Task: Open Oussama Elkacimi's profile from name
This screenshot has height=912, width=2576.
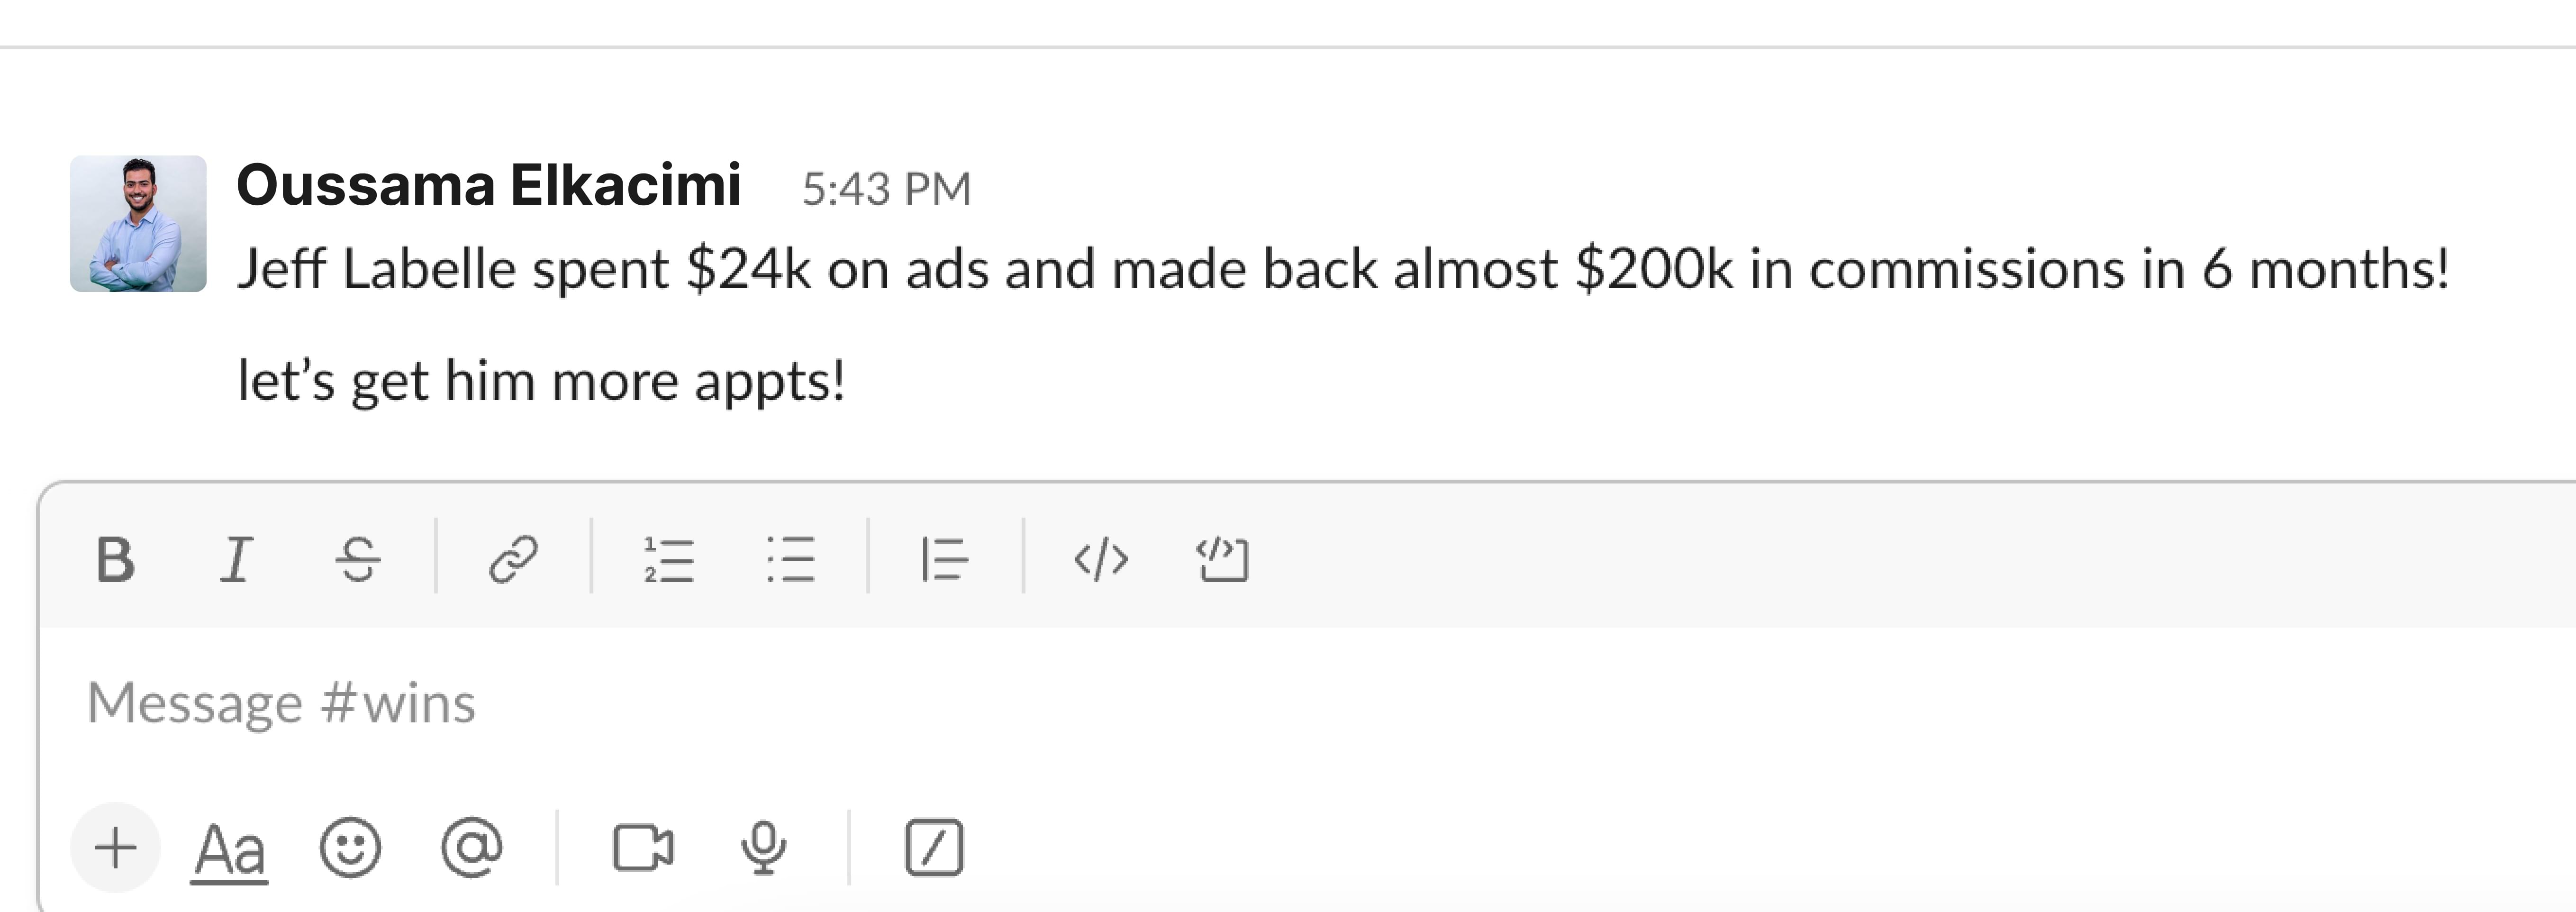Action: [488, 186]
